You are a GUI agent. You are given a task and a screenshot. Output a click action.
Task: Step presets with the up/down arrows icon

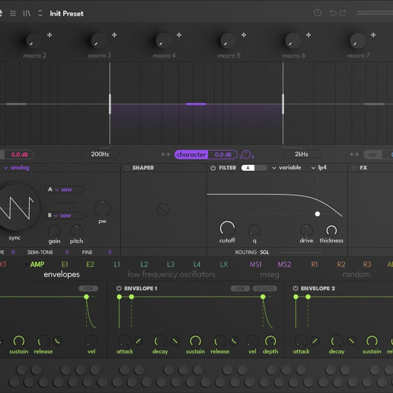pos(40,13)
